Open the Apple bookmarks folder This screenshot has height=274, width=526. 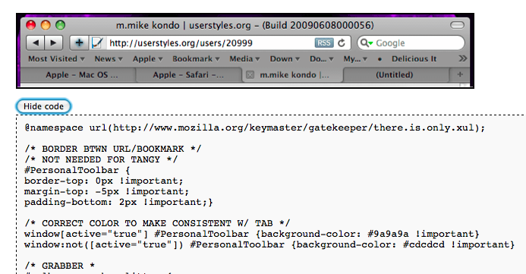point(147,59)
